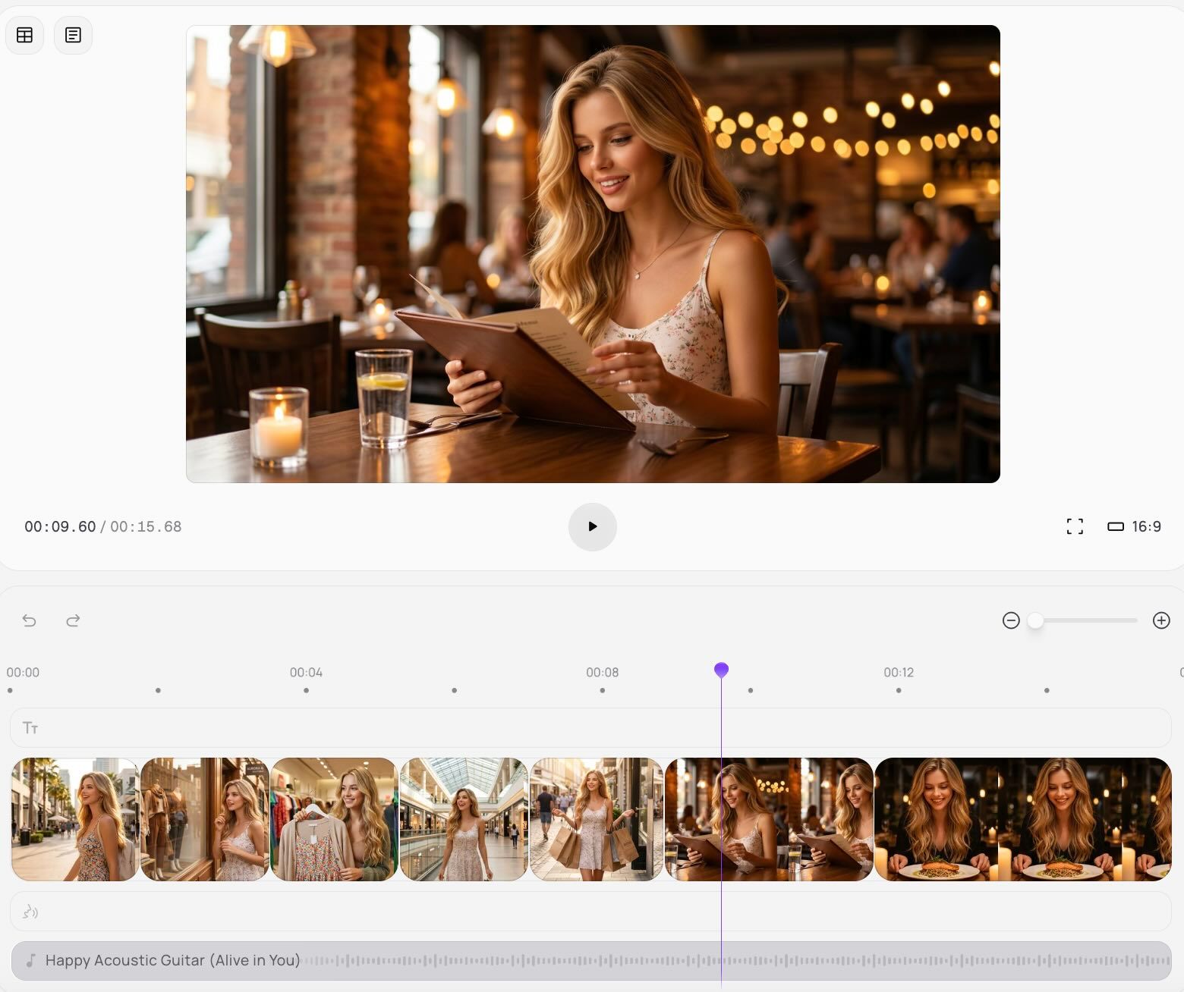The height and width of the screenshot is (992, 1184).
Task: Click the purple playhead marker
Action: point(721,670)
